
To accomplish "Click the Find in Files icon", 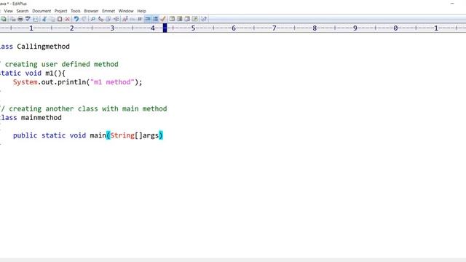I will coord(108,19).
